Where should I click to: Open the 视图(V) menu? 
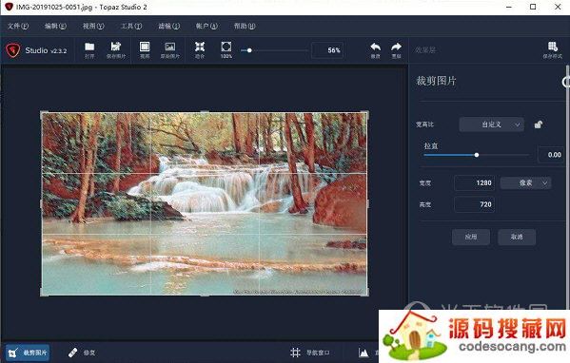click(x=93, y=27)
